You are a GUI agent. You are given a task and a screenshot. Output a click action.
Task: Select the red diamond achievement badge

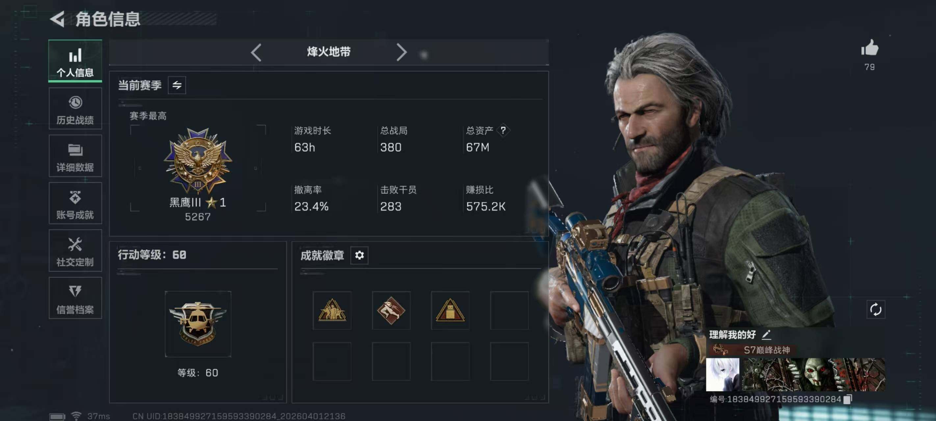[x=391, y=310]
